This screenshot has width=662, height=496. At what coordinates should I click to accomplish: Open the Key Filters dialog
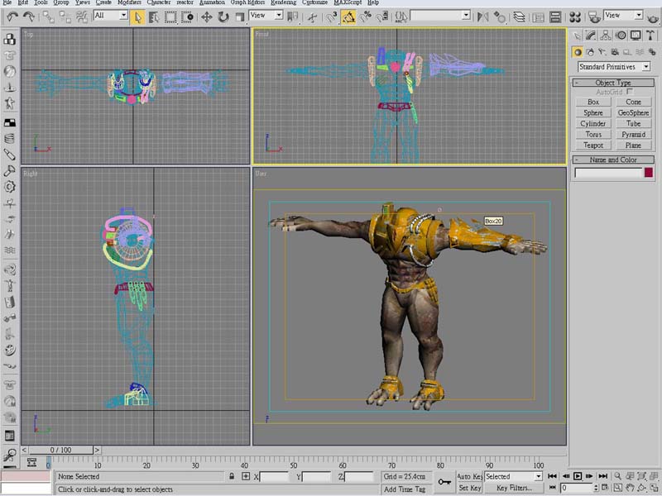[513, 488]
